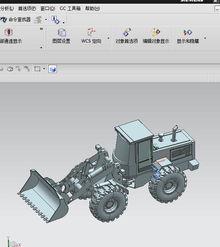Click the curved arrow icon in the selection bar
This screenshot has width=220, height=247.
point(1,69)
